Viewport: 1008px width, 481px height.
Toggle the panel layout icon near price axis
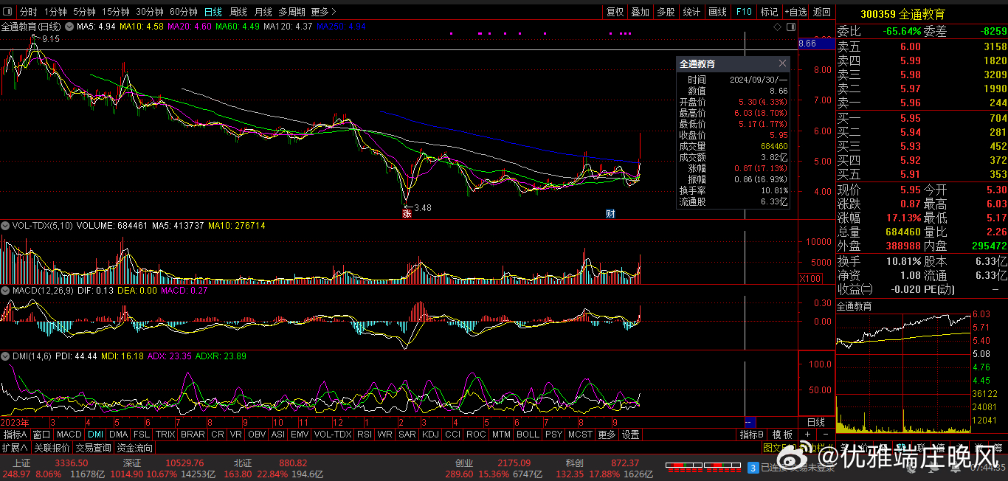point(791,27)
